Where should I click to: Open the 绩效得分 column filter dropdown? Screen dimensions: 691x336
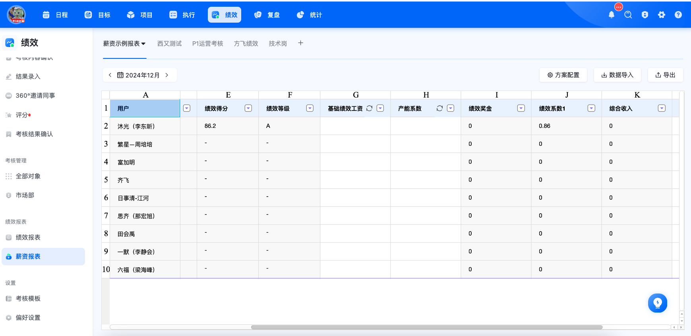tap(248, 108)
